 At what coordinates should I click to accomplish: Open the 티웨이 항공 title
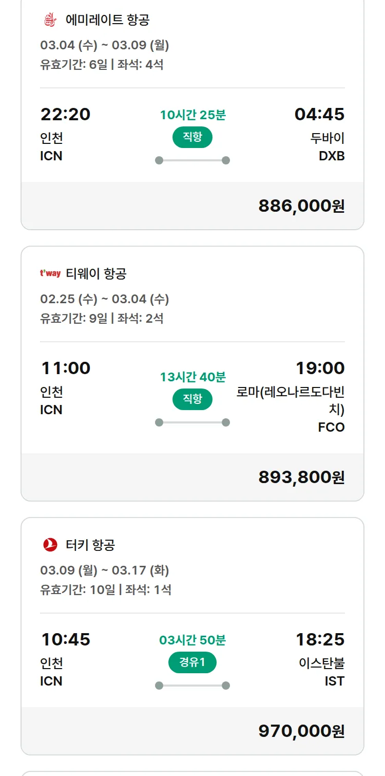[x=96, y=274]
